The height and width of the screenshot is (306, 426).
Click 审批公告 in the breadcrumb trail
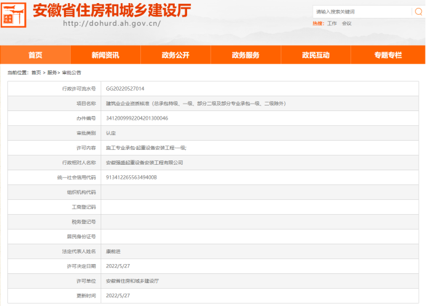[71, 73]
